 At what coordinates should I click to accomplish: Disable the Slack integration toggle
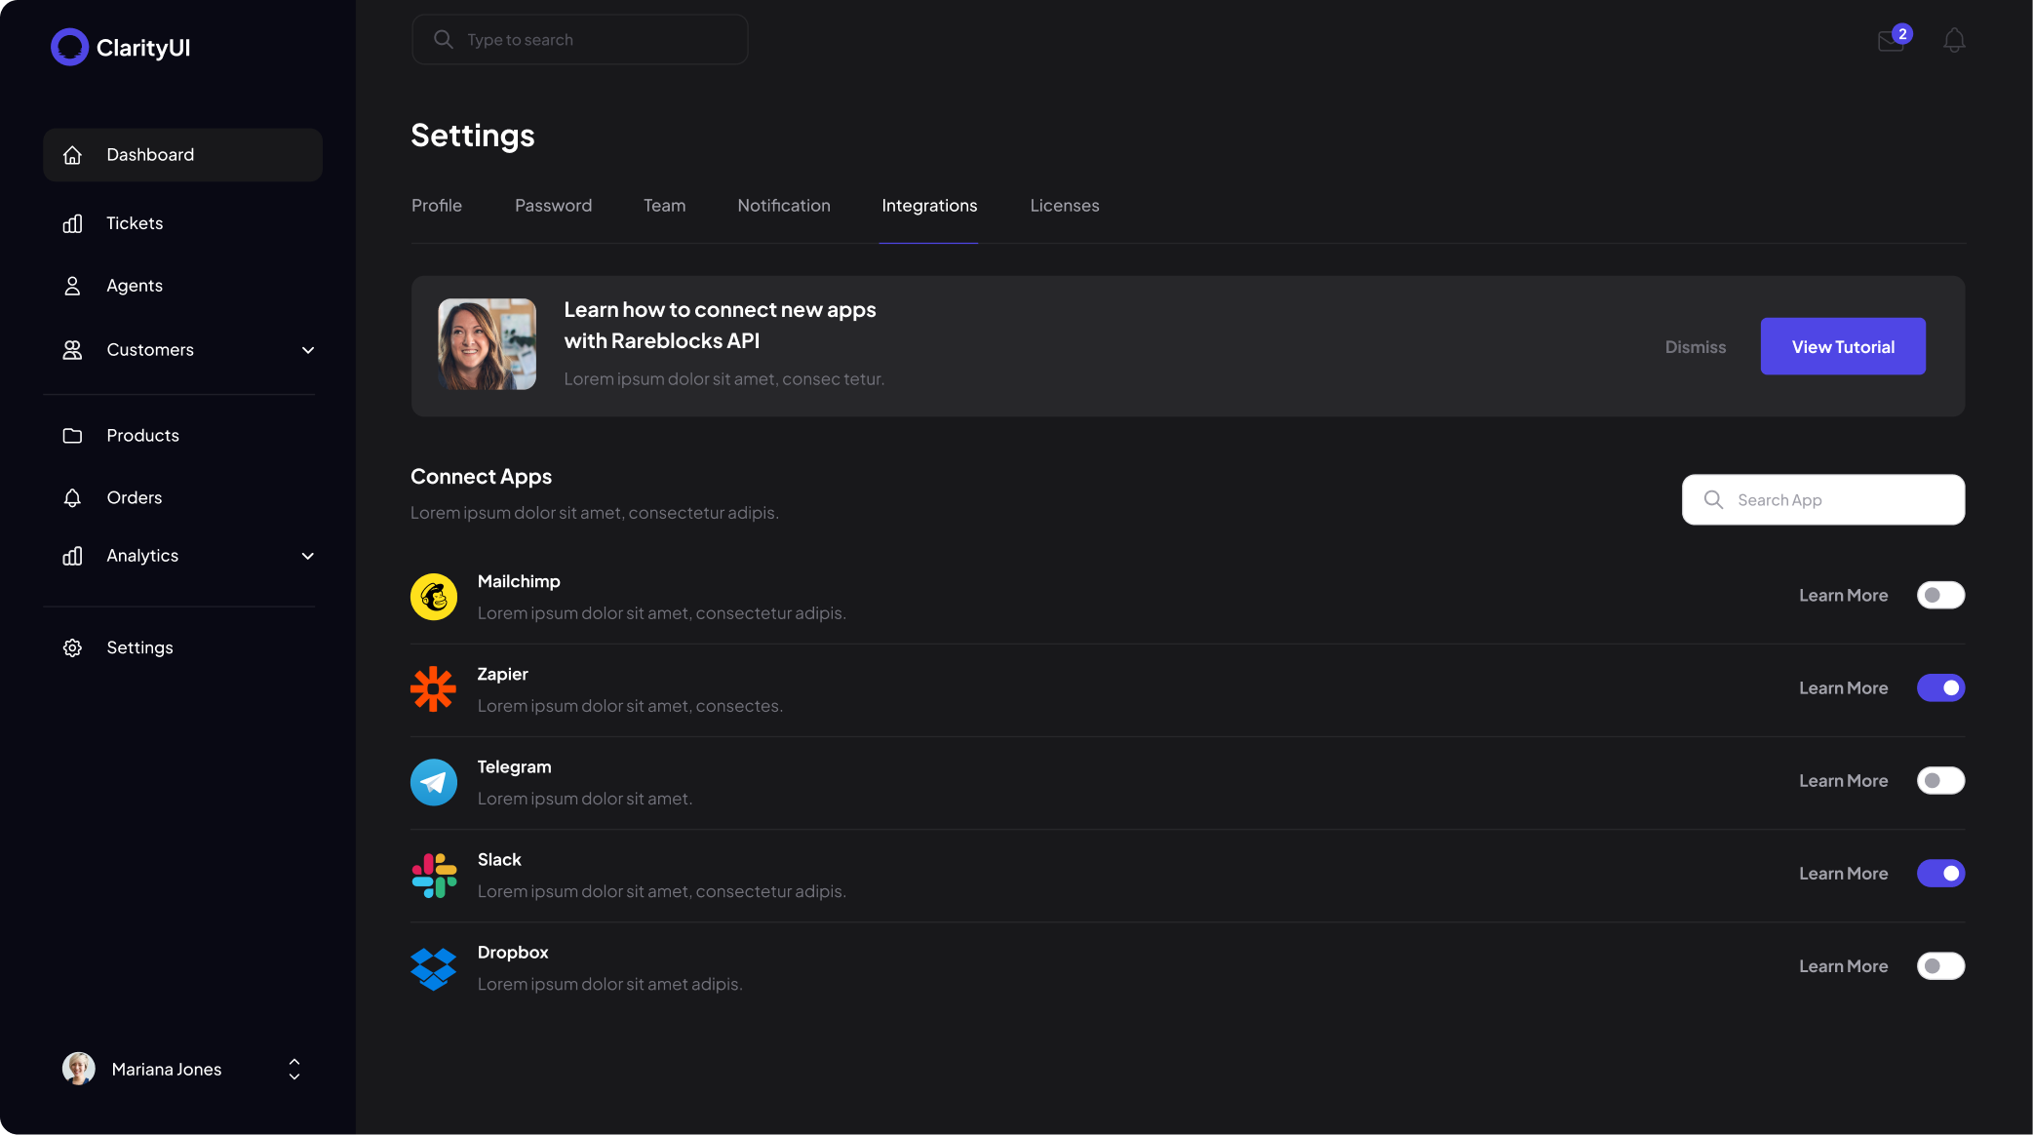point(1940,874)
